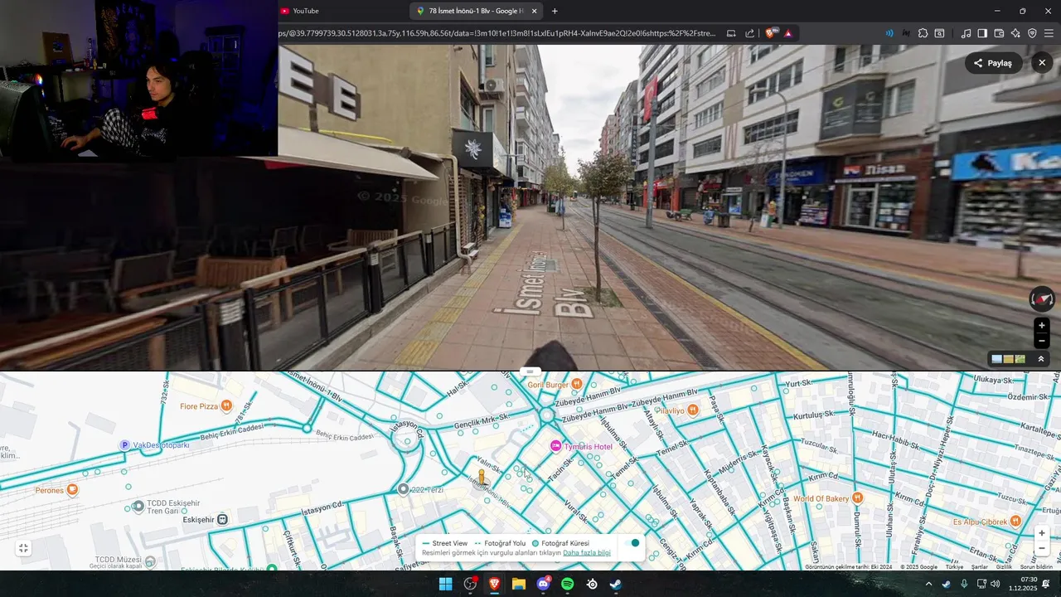The image size is (1061, 597).
Task: Click the 222 Terzi map marker
Action: tap(403, 489)
